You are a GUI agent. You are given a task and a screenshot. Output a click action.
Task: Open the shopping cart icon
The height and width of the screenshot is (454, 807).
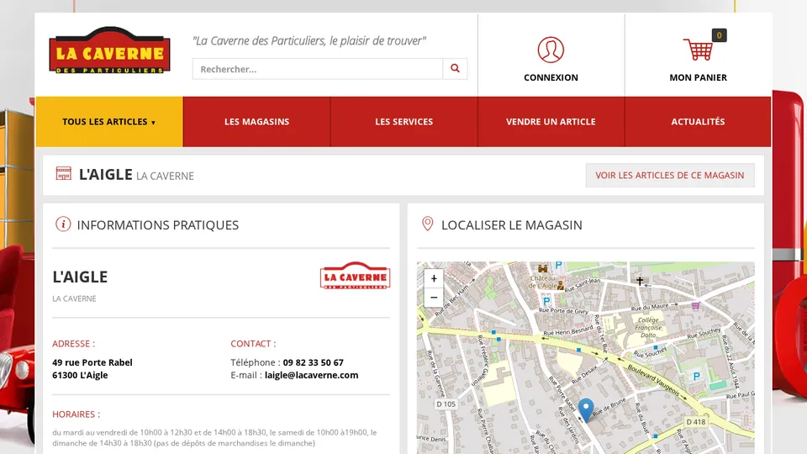(698, 50)
